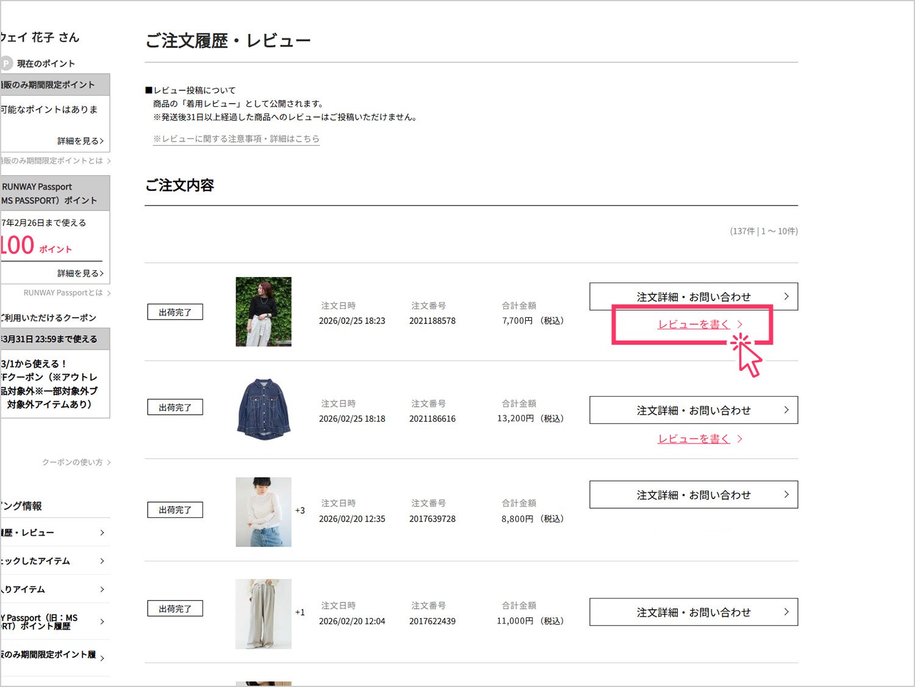Click the review notes and details link

(236, 139)
